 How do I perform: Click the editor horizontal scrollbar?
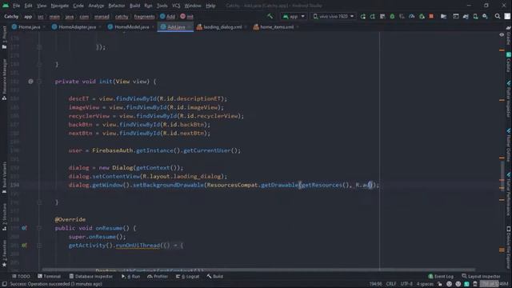[x=258, y=270]
